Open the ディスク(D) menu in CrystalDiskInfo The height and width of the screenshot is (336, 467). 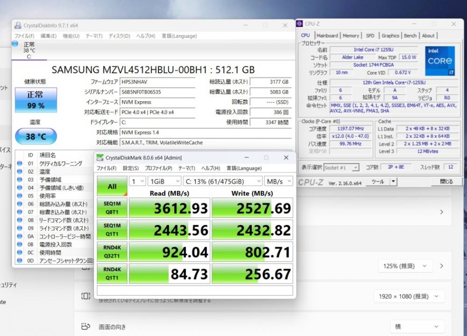120,36
